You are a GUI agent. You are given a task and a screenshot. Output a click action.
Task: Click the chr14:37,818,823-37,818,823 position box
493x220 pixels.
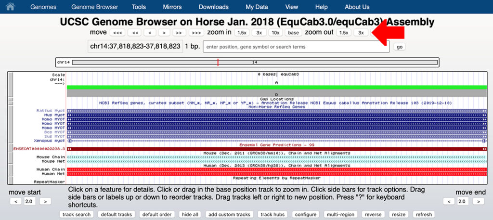coord(135,47)
